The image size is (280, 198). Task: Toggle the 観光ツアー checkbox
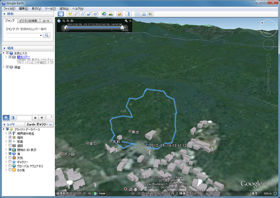click(x=10, y=57)
